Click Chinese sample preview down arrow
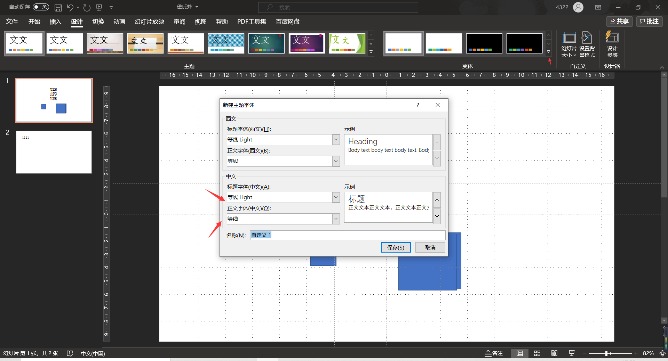Screen dimensions: 668x361 [437, 216]
